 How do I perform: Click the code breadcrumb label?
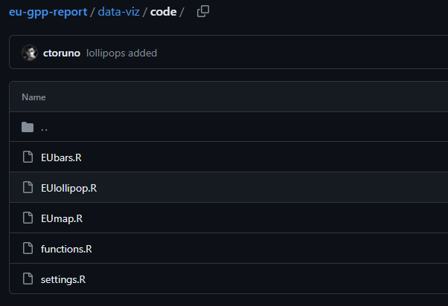[x=164, y=12]
